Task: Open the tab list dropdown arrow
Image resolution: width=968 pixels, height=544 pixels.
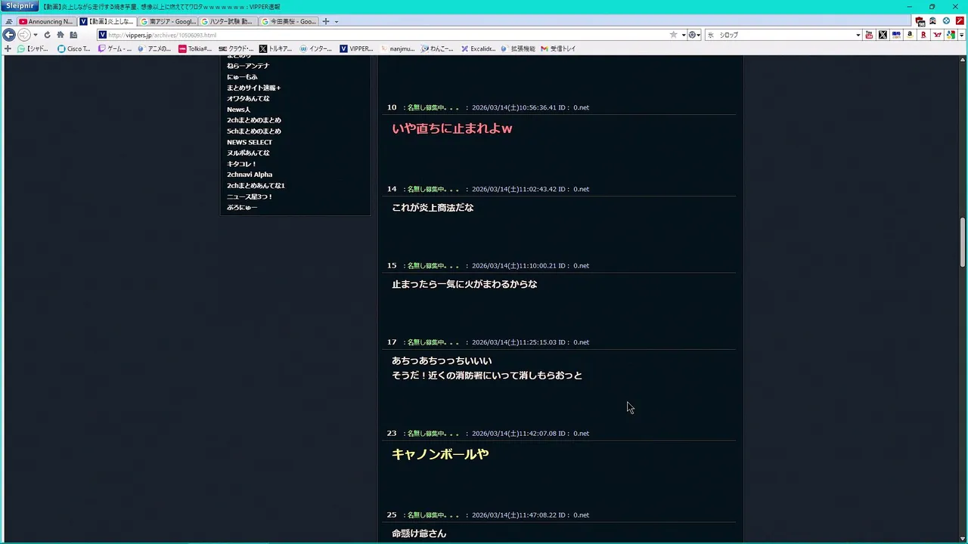Action: pos(337,22)
